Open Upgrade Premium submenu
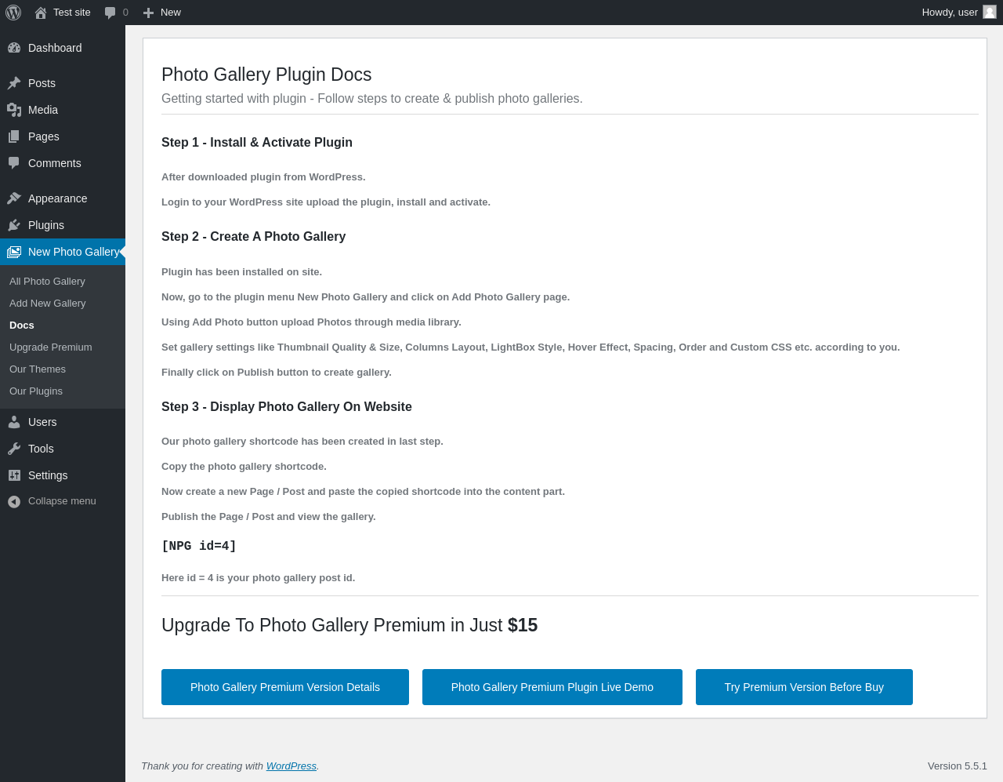Image resolution: width=1003 pixels, height=782 pixels. click(x=51, y=347)
